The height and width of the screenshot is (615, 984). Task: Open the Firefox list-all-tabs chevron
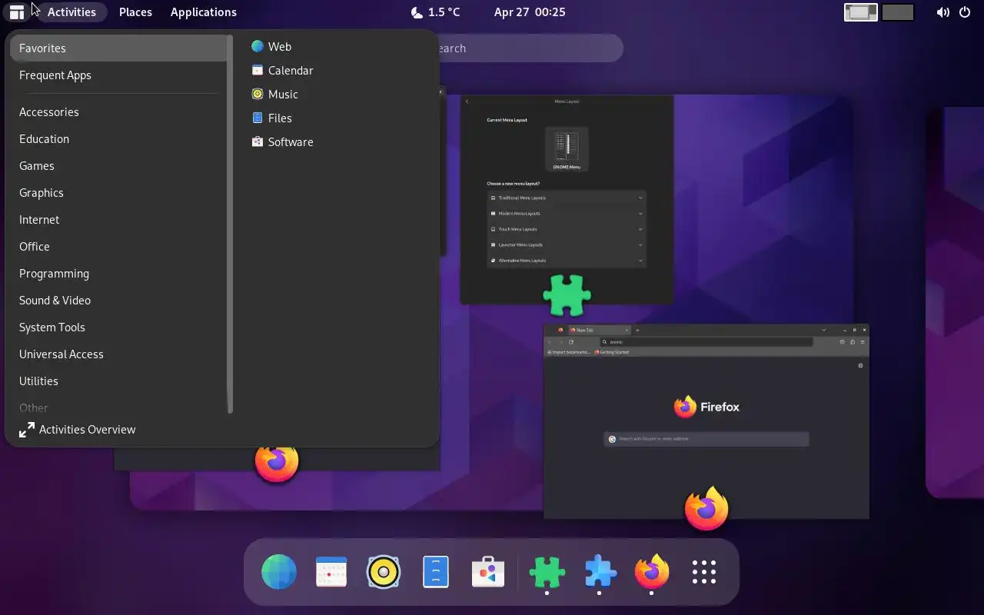click(823, 331)
